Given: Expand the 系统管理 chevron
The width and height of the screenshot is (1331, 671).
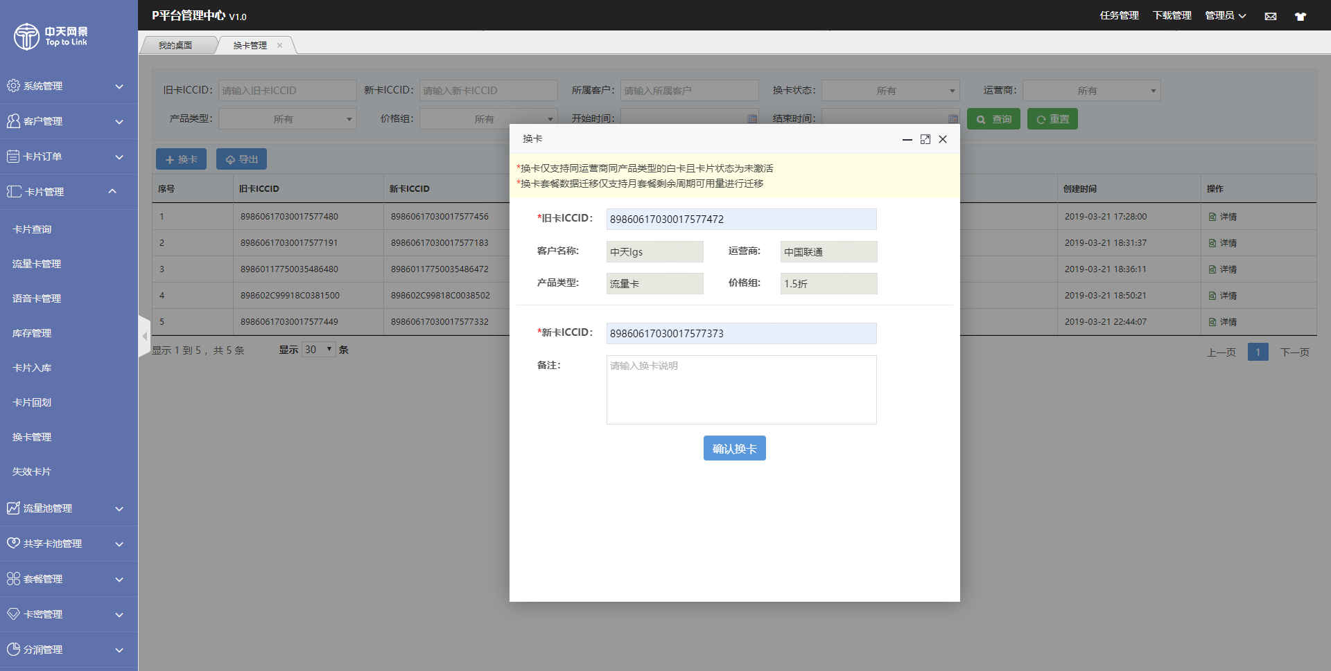Looking at the screenshot, I should [x=119, y=87].
